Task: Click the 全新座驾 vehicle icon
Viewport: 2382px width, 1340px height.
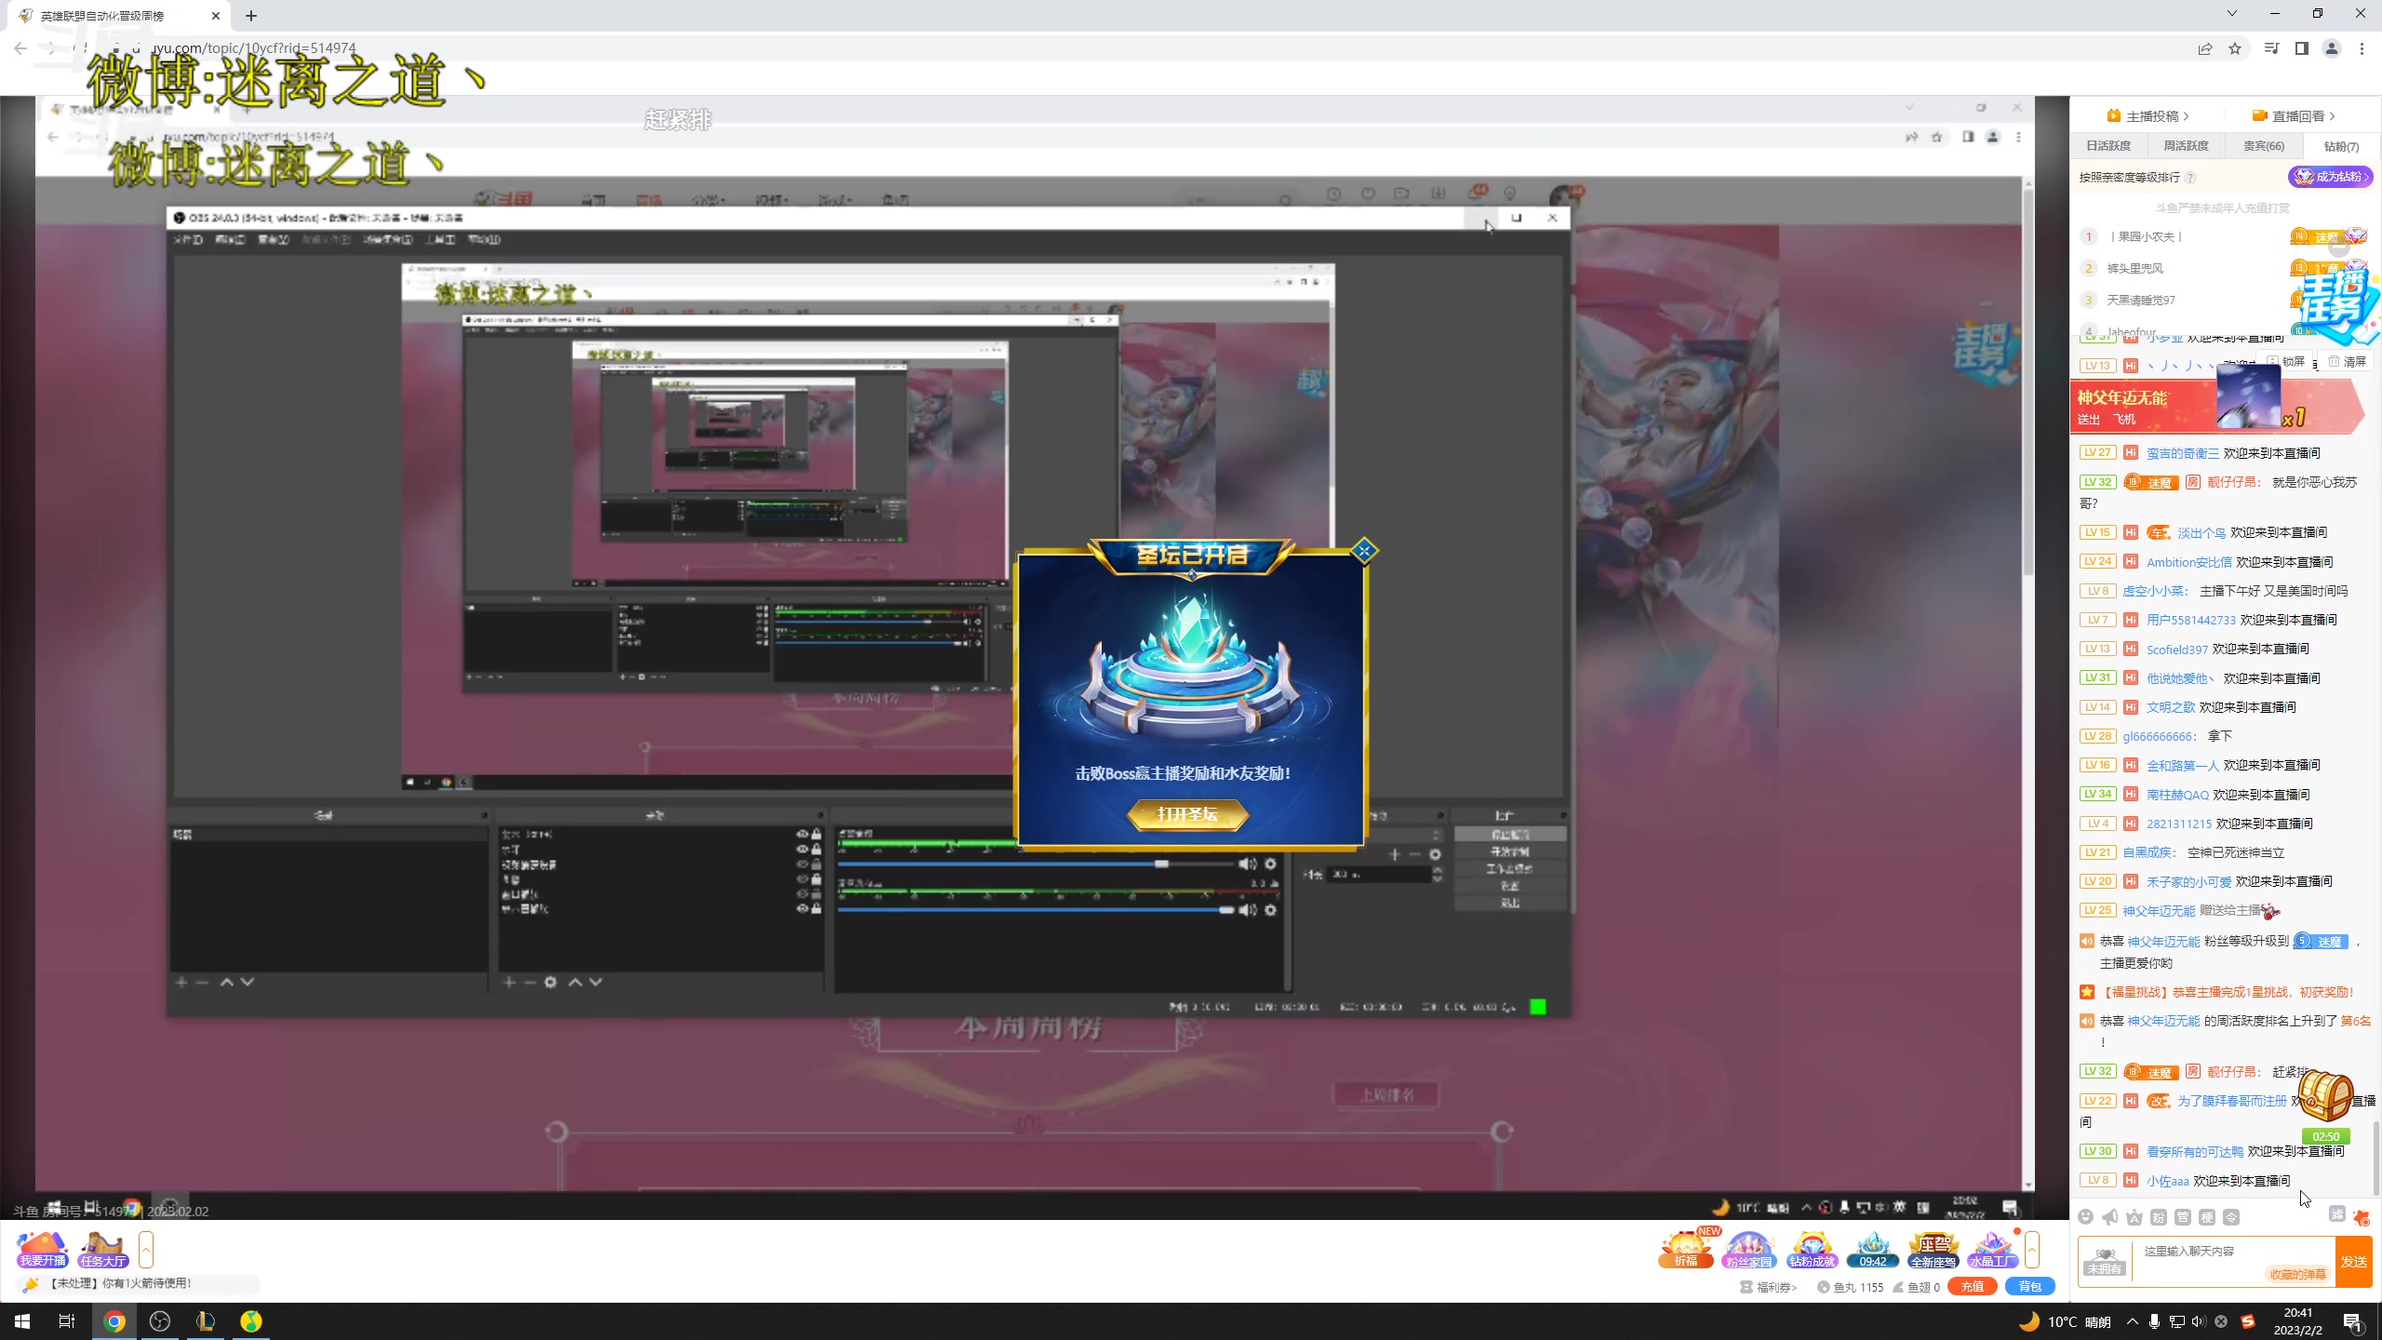Action: point(1933,1249)
